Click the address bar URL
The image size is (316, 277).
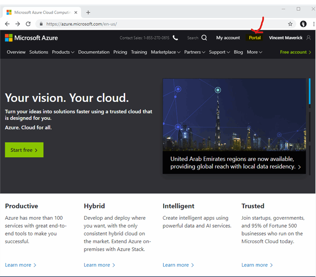point(81,24)
